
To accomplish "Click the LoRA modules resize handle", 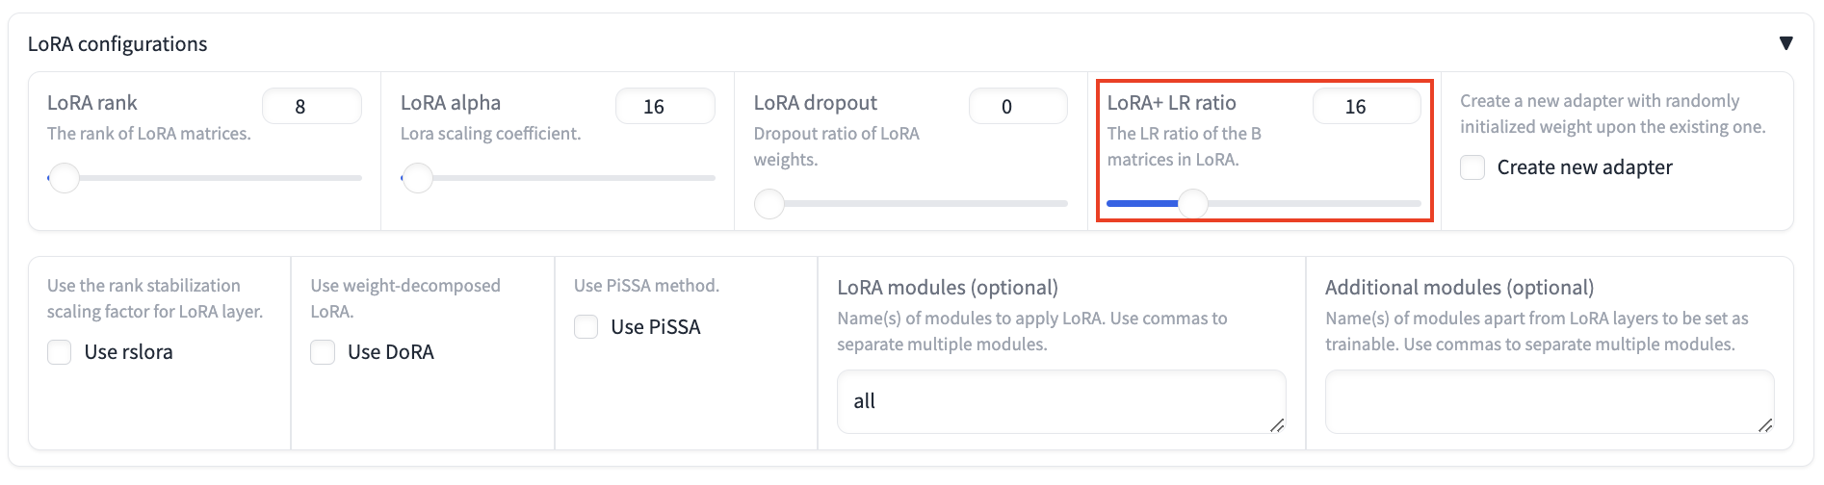I will (1277, 424).
